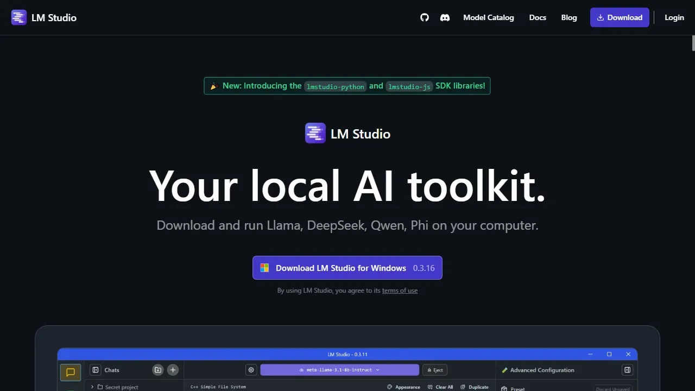
Task: Open the new SDK libraries announcement banner
Action: coord(347,86)
